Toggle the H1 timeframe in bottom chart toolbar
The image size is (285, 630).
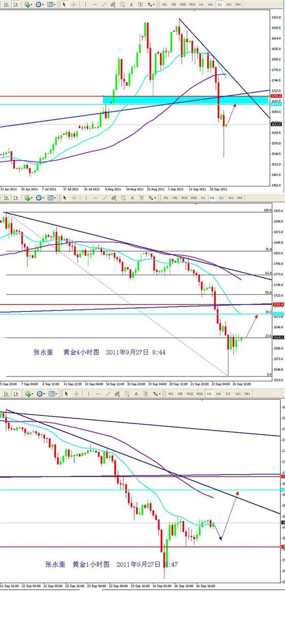209,393
